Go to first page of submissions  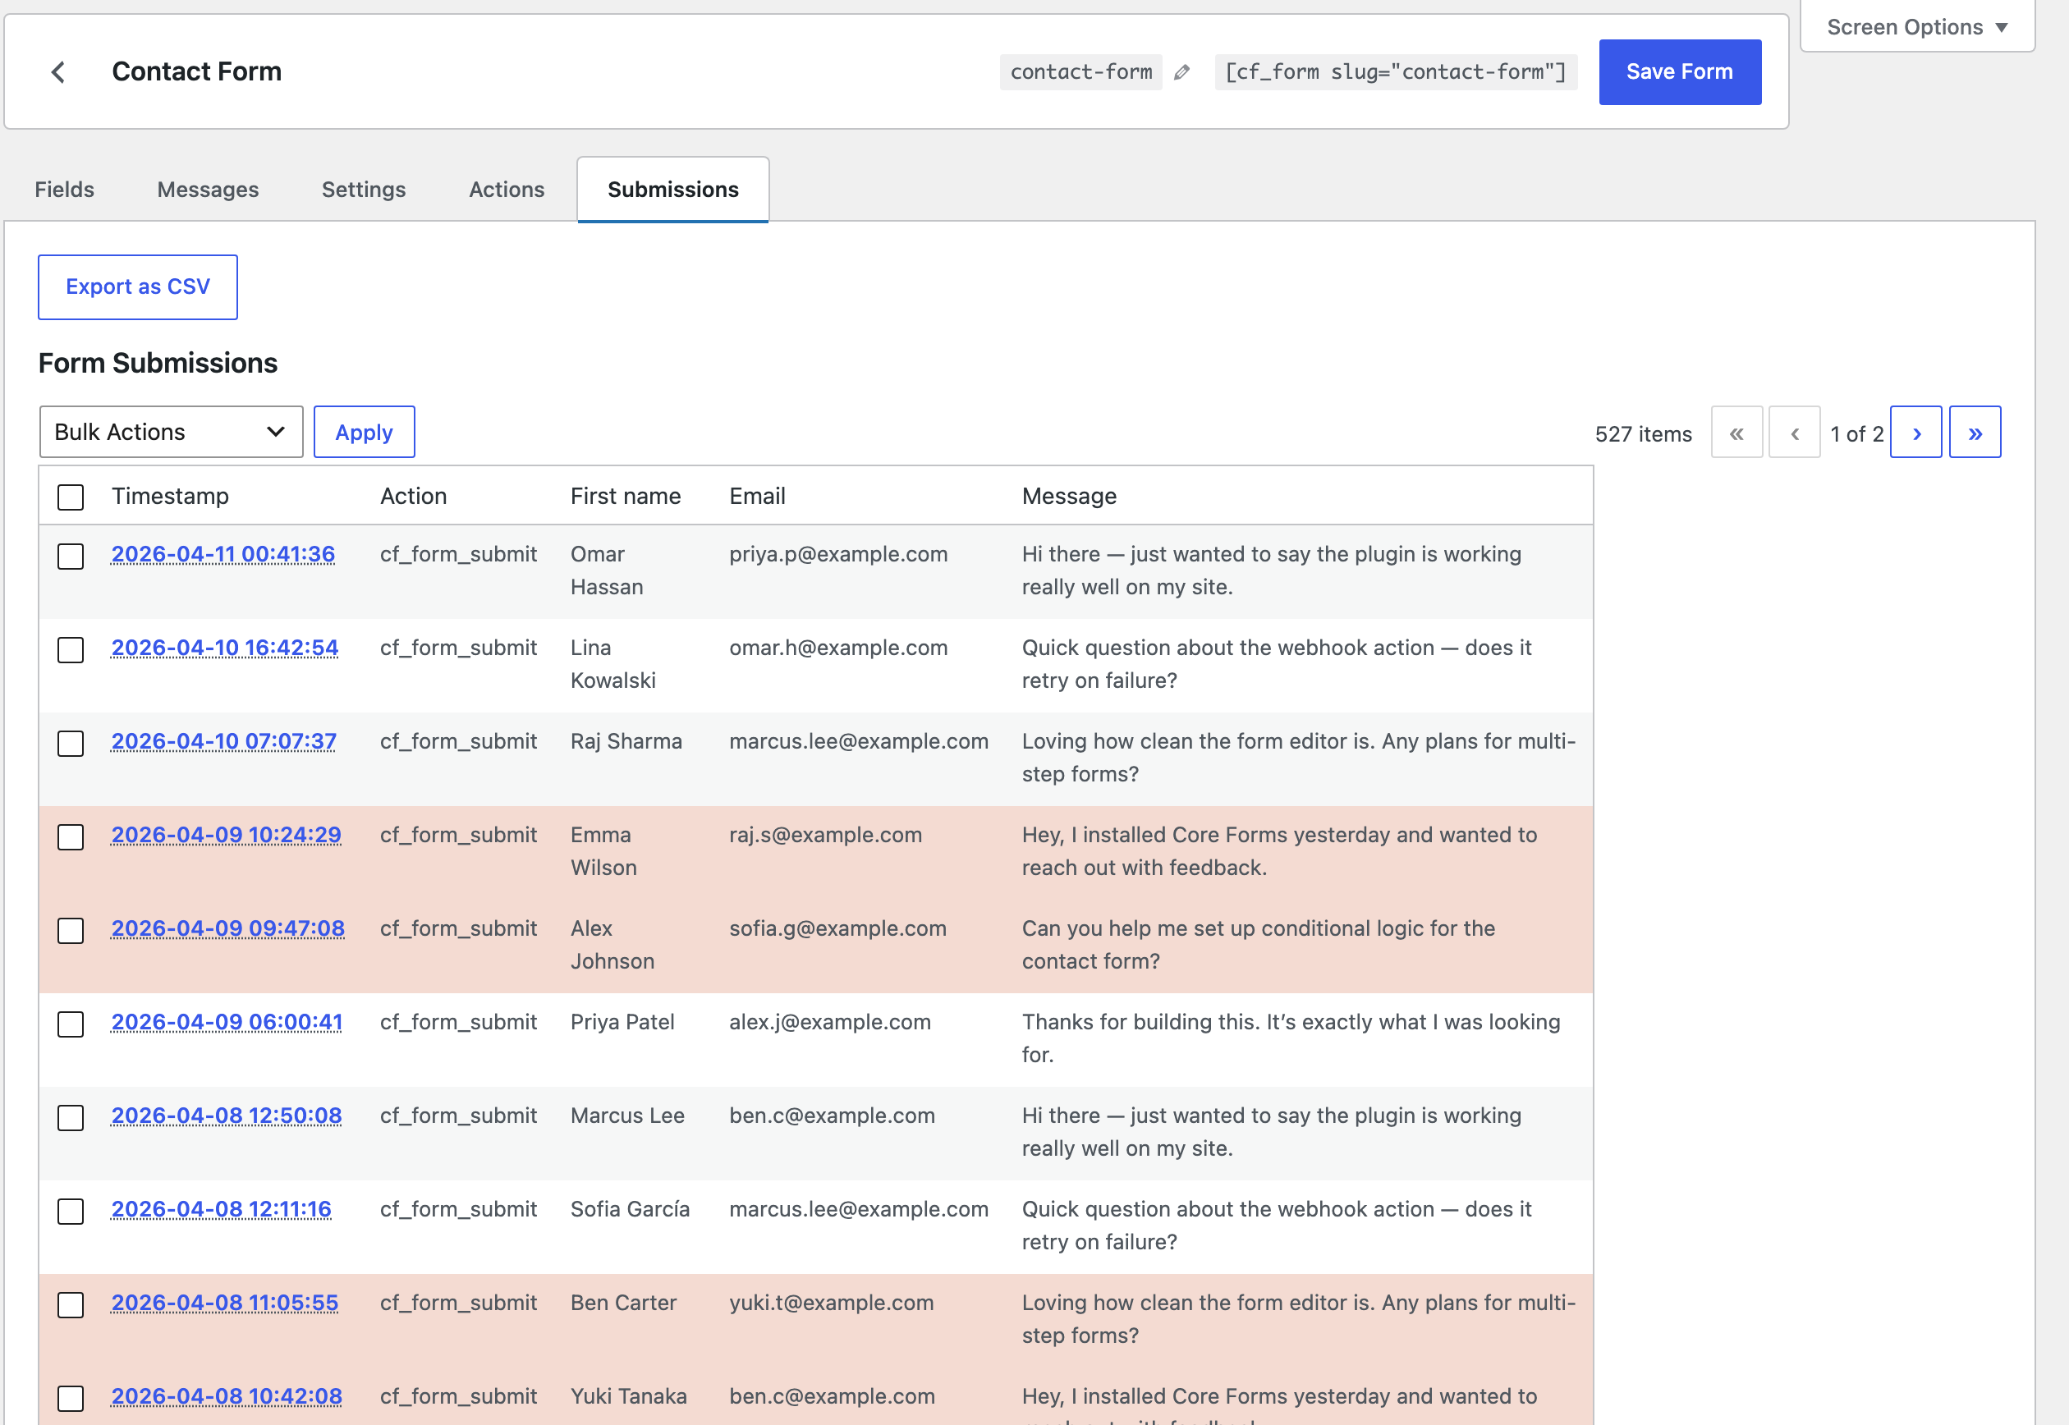[1736, 433]
